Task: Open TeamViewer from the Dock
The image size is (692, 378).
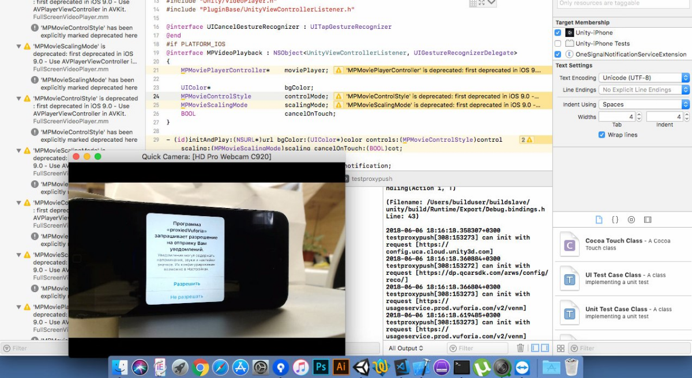Action: pos(522,366)
